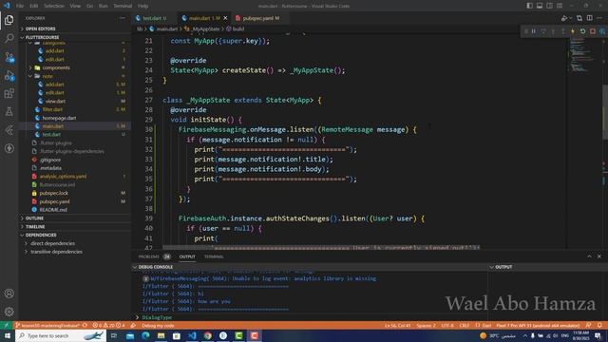Open Manage settings gear in activity bar
Viewport: 608px width, 342px height.
click(x=9, y=312)
